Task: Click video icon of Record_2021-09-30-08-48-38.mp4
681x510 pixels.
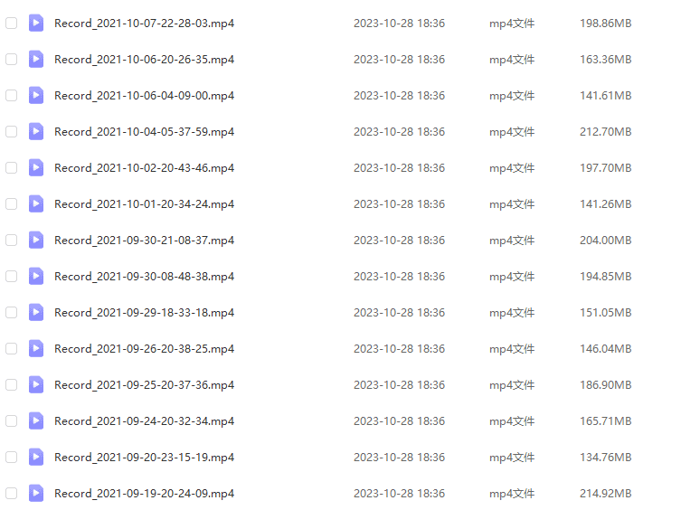Action: click(36, 277)
